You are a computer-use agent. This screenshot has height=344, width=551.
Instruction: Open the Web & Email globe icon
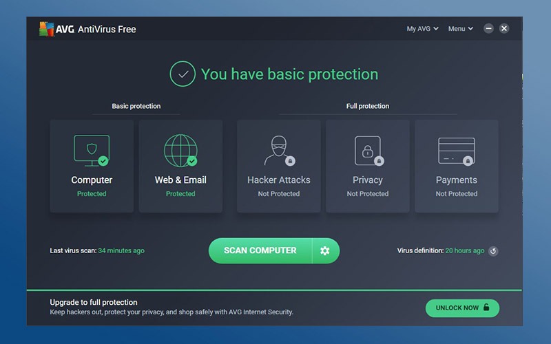click(x=180, y=150)
